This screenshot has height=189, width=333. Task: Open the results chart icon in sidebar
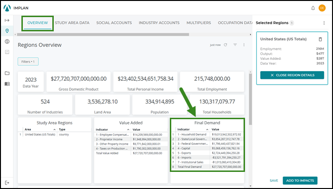coord(7,52)
